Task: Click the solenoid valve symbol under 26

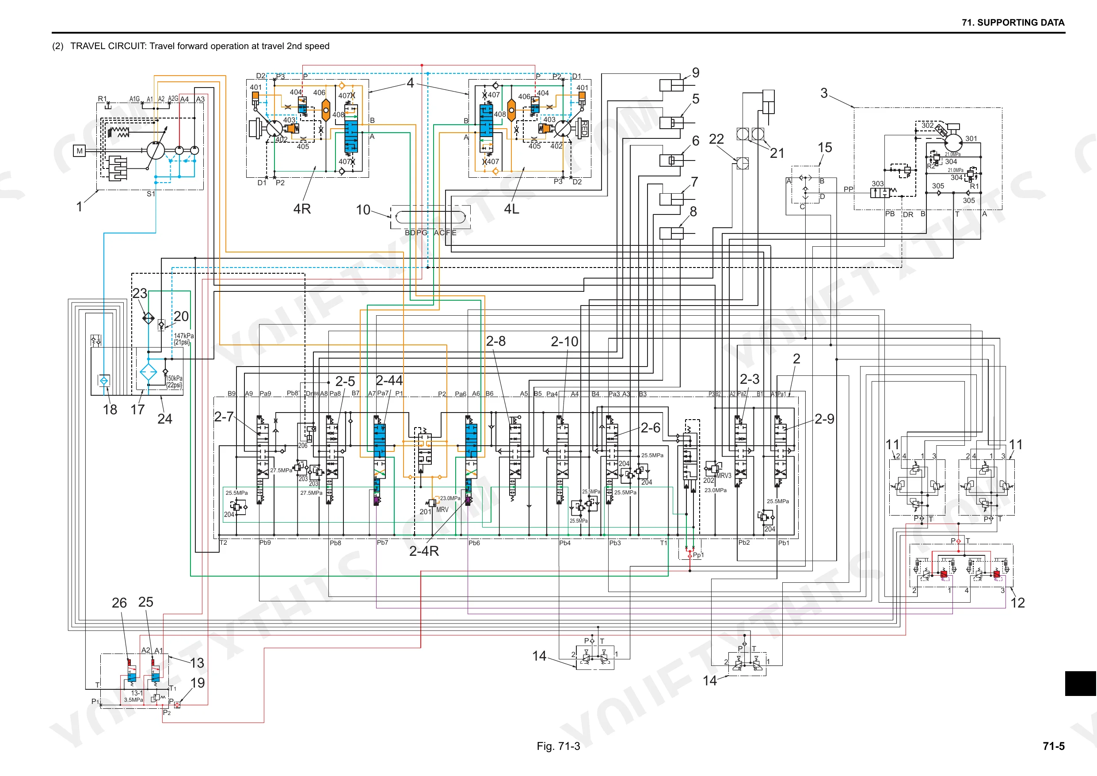Action: tap(131, 670)
